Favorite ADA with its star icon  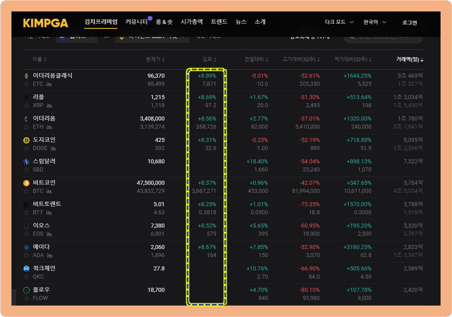click(27, 255)
